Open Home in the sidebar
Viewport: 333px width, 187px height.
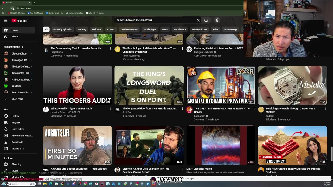[x=18, y=30]
